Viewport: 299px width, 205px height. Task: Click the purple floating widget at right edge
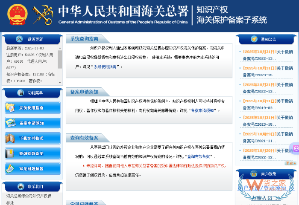(295, 148)
